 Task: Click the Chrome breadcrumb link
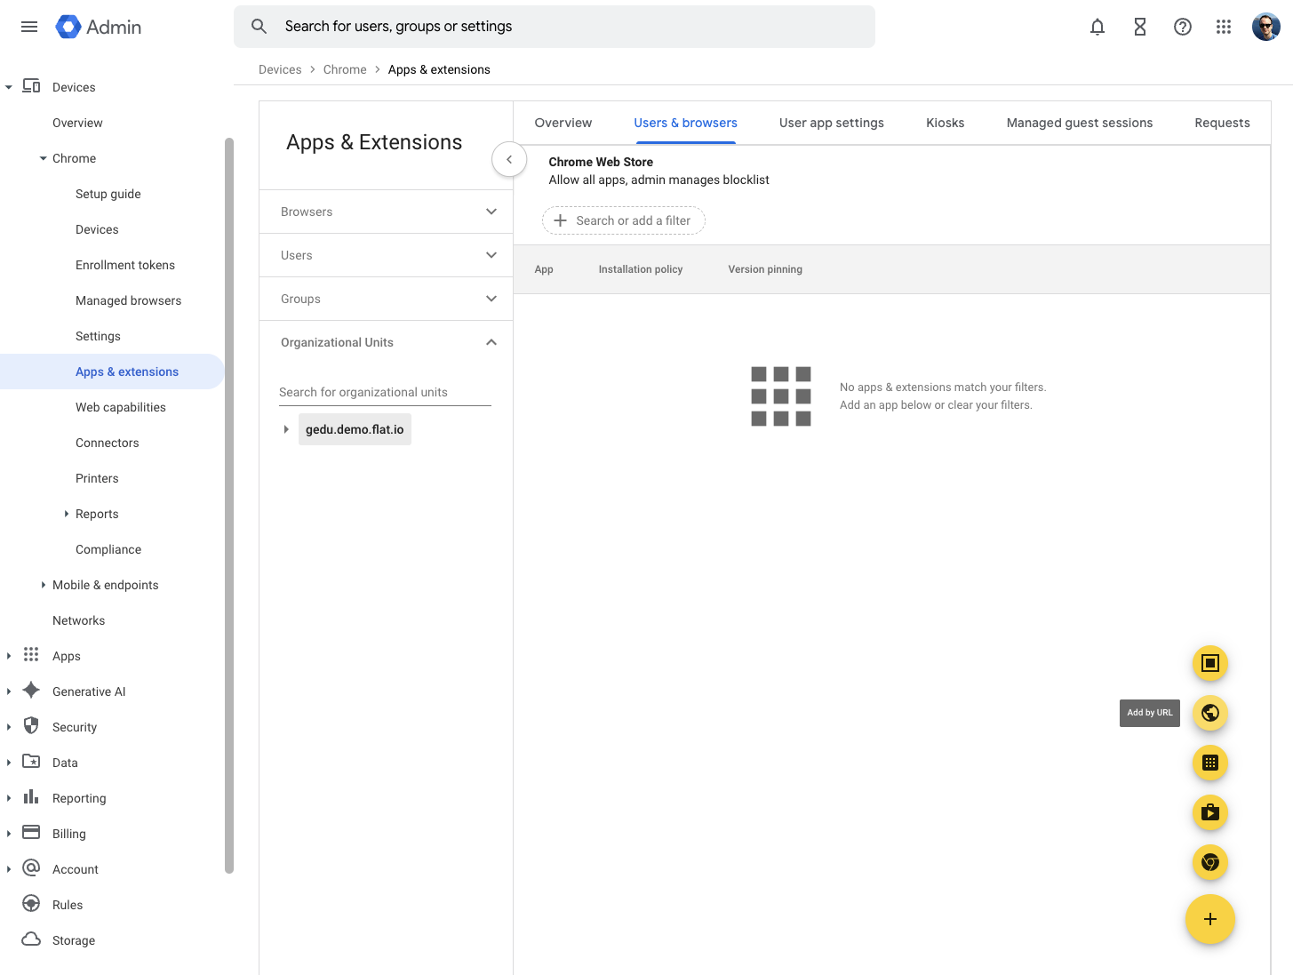345,69
